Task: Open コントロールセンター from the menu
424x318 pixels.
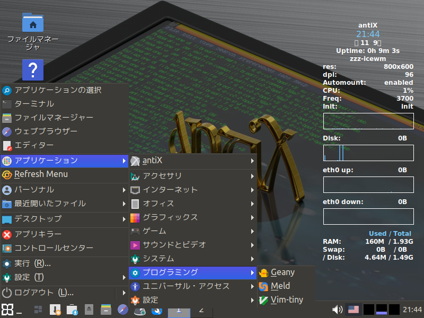Action: tap(64, 248)
